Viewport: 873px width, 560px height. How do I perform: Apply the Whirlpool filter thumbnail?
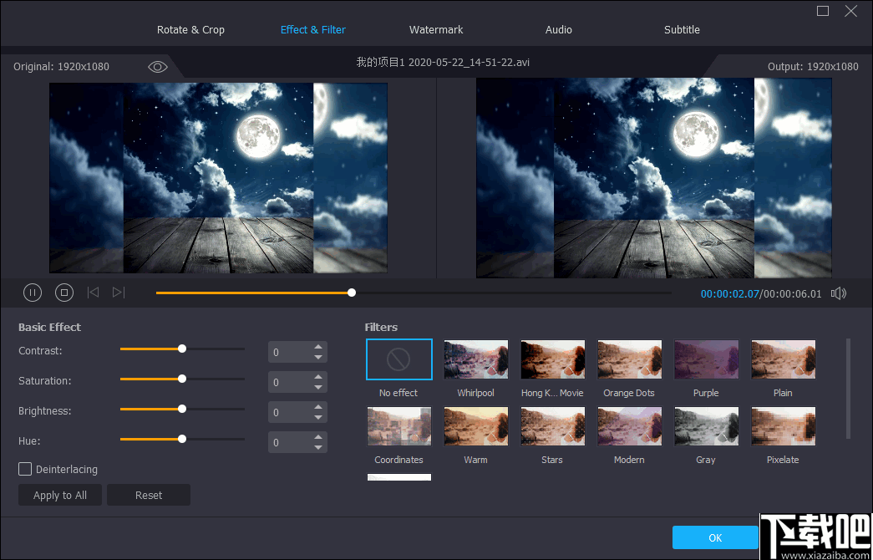476,359
